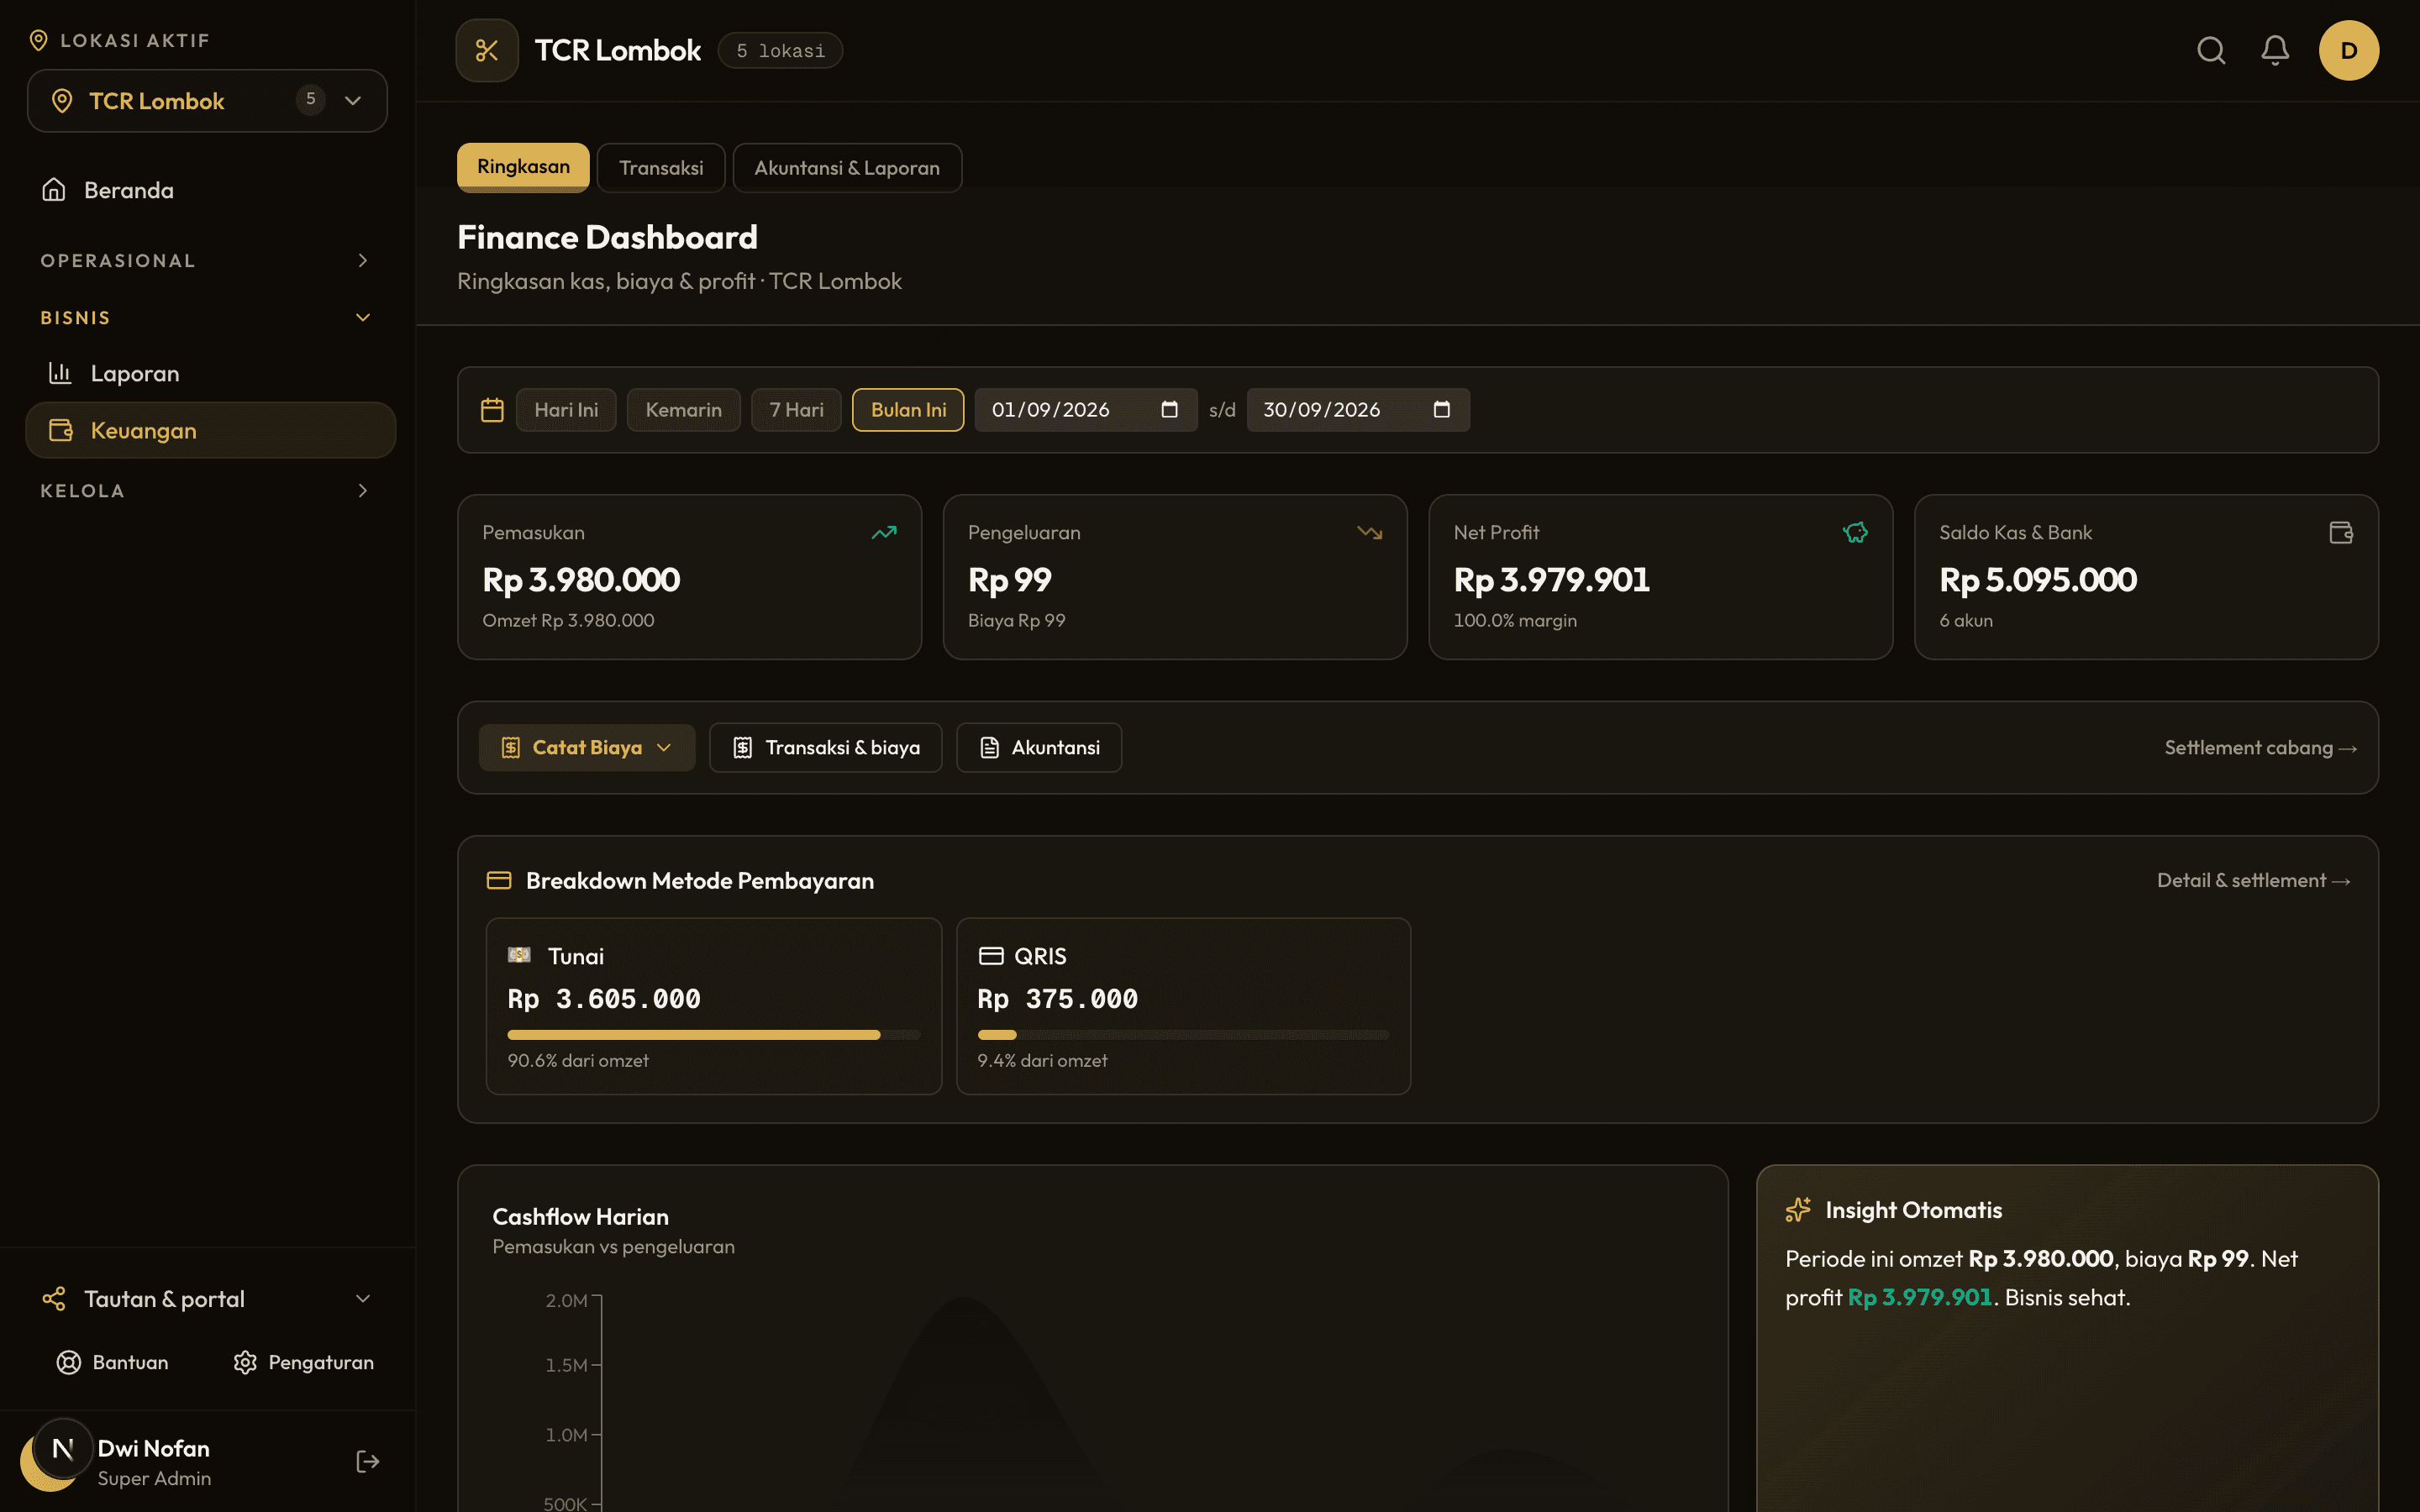This screenshot has height=1512, width=2420.
Task: Click Tunai amount Rp 3.605.000
Action: [x=604, y=999]
